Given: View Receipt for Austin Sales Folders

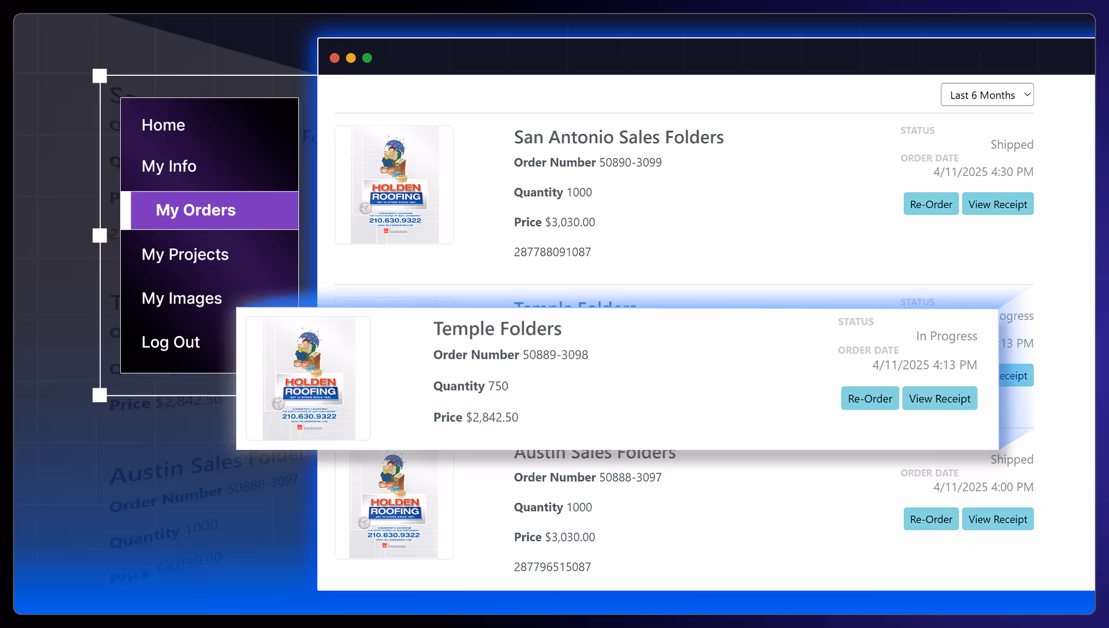Looking at the screenshot, I should click(997, 519).
